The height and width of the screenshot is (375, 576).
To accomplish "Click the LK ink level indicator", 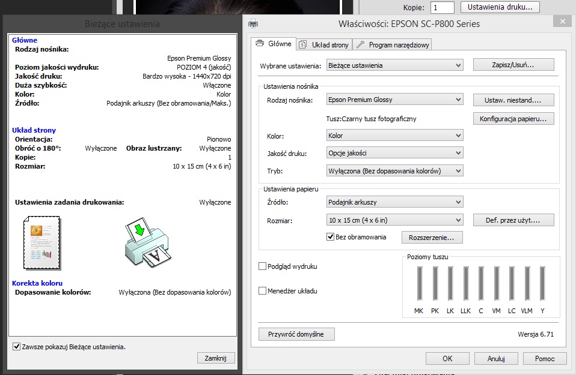I will (450, 283).
